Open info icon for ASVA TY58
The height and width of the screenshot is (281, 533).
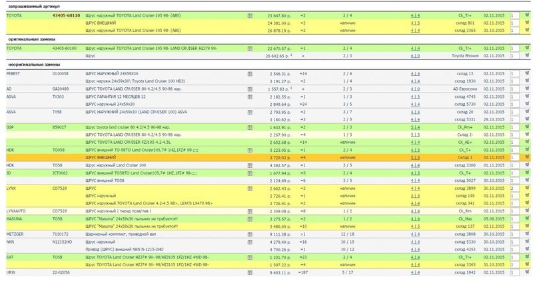pos(250,112)
